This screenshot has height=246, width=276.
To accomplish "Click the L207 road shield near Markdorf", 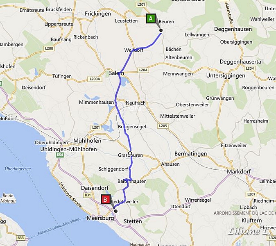I will (251, 194).
